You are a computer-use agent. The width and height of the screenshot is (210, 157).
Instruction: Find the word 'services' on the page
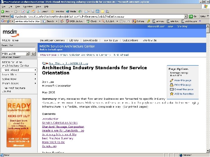158,21
